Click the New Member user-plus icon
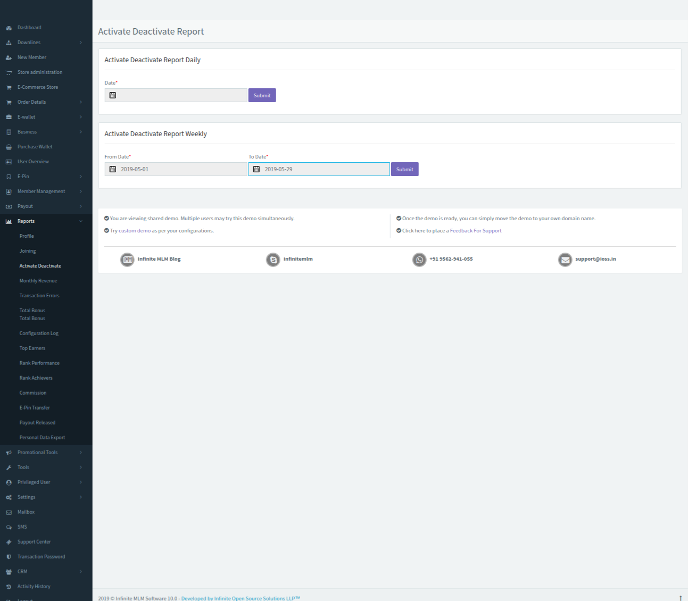This screenshot has width=688, height=601. click(x=9, y=57)
